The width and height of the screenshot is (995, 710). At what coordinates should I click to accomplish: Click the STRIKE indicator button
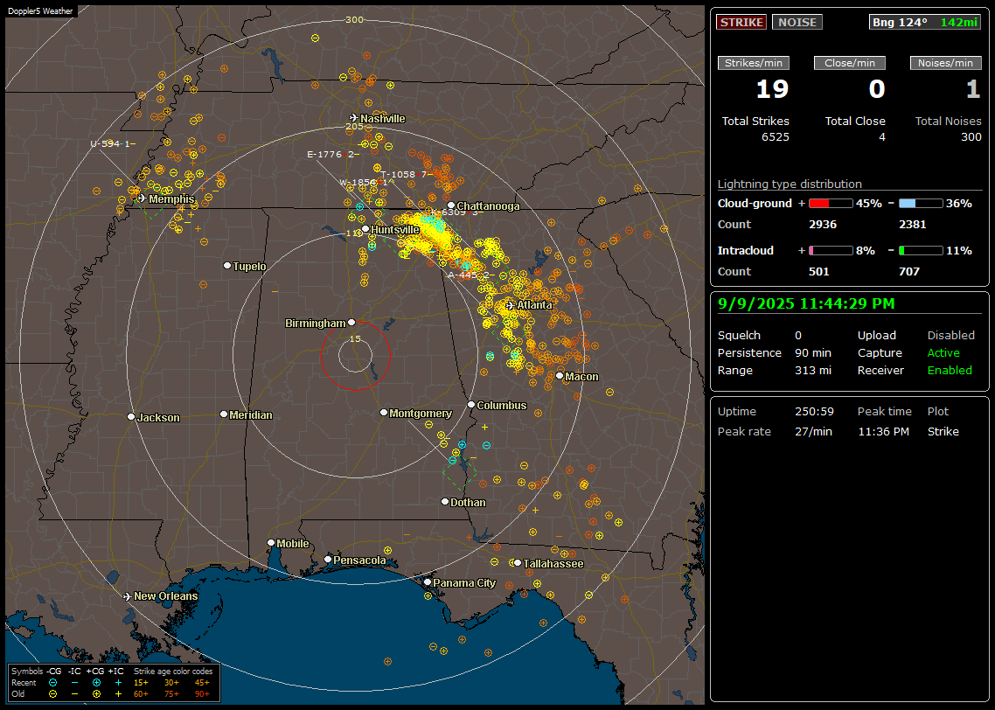tap(741, 22)
